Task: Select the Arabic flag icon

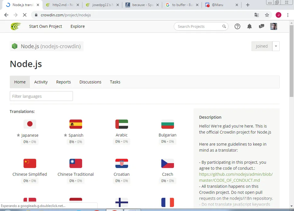Action: 122,124
